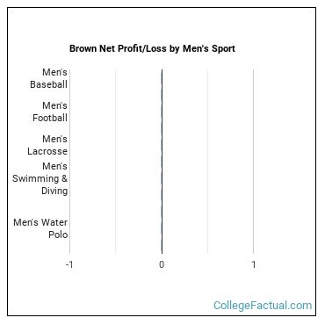Click the word Diving in the label

(54, 191)
